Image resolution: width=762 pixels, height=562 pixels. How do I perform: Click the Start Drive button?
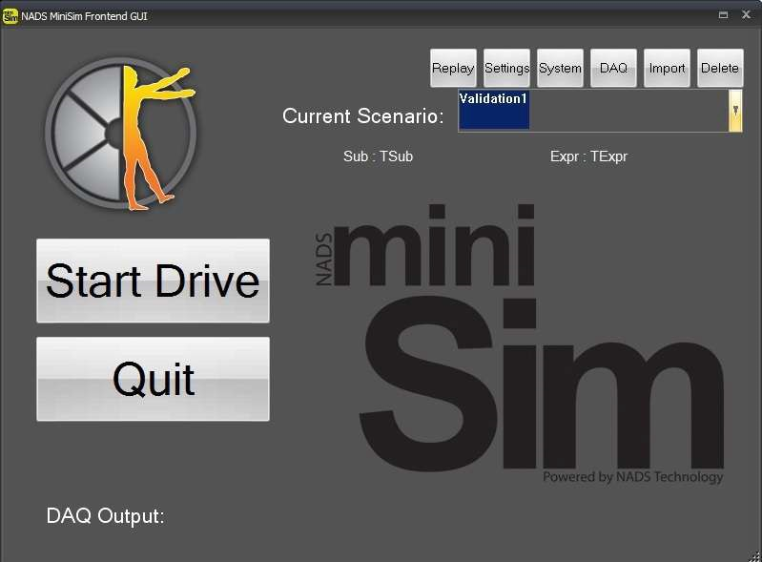153,281
